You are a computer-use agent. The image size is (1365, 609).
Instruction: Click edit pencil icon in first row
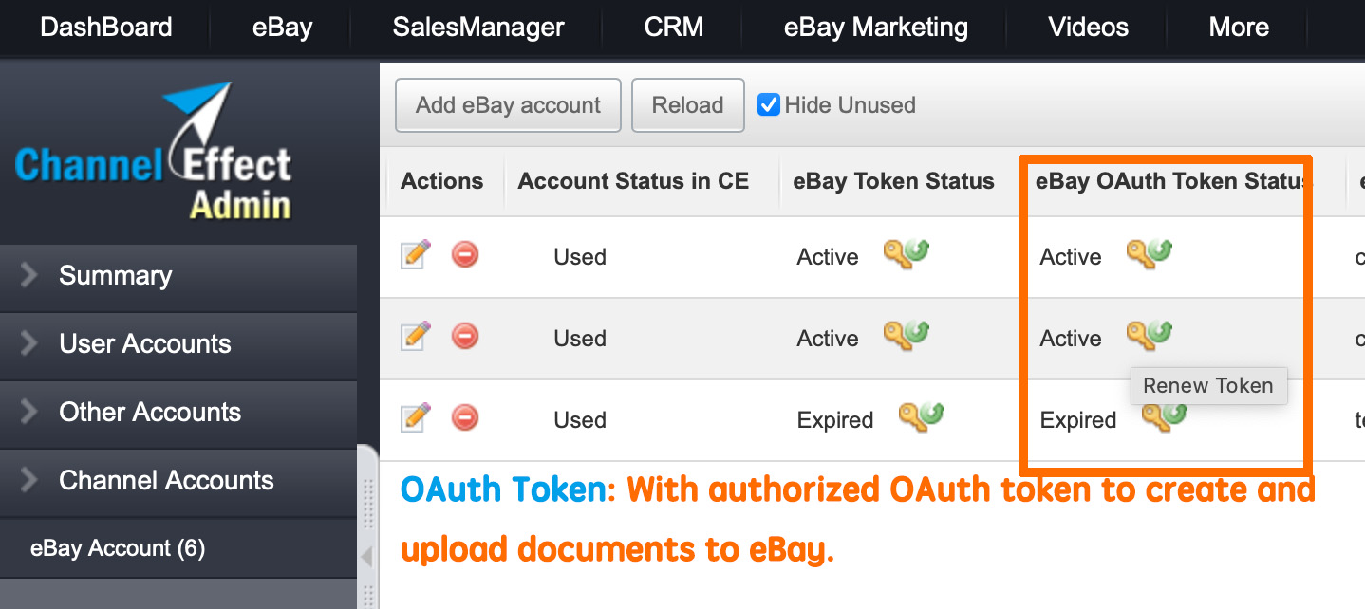(x=416, y=254)
